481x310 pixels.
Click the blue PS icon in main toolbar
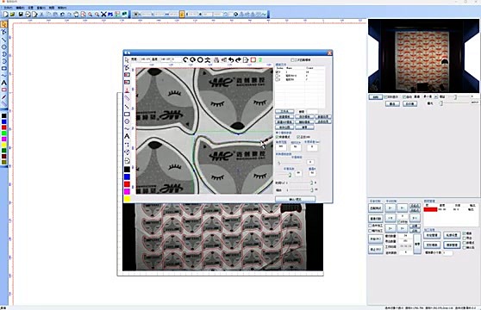pyautogui.click(x=110, y=14)
